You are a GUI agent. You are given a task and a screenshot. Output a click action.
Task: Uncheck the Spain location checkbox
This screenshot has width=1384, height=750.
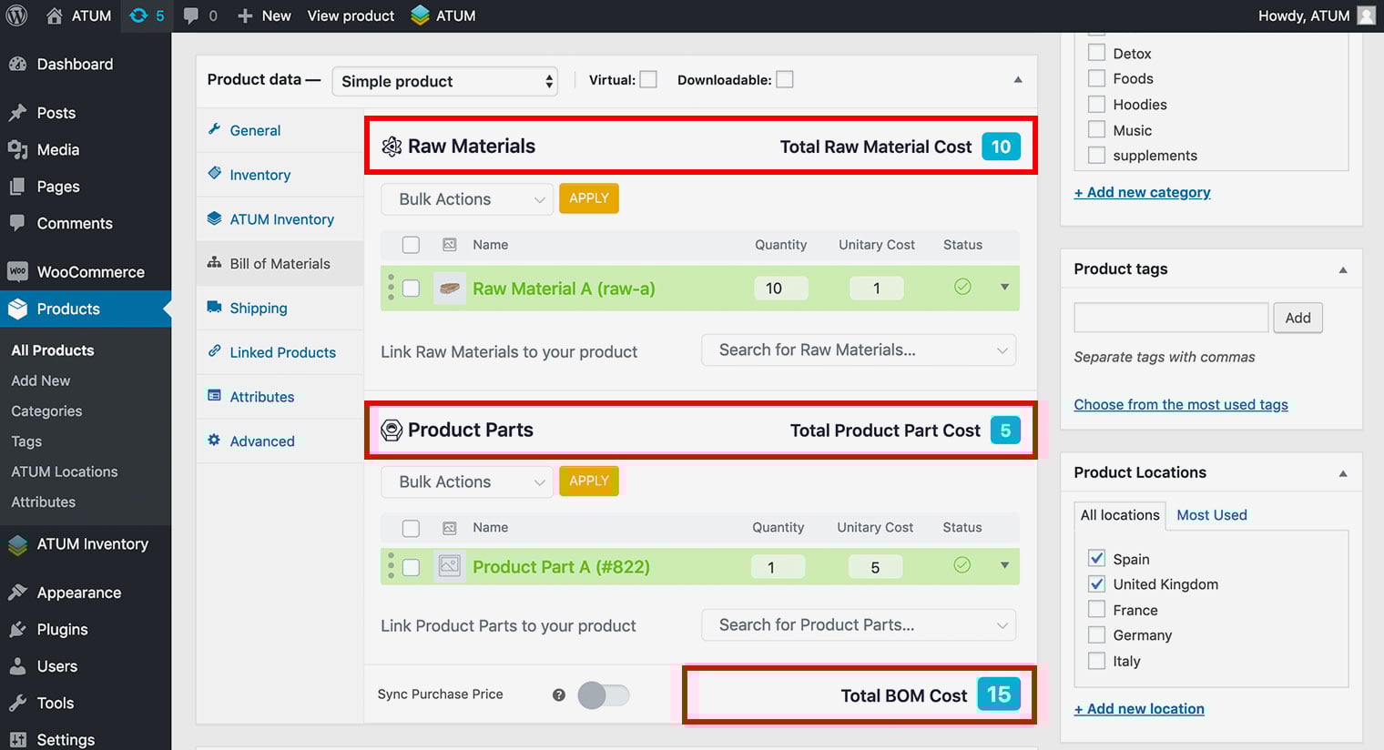pyautogui.click(x=1097, y=559)
